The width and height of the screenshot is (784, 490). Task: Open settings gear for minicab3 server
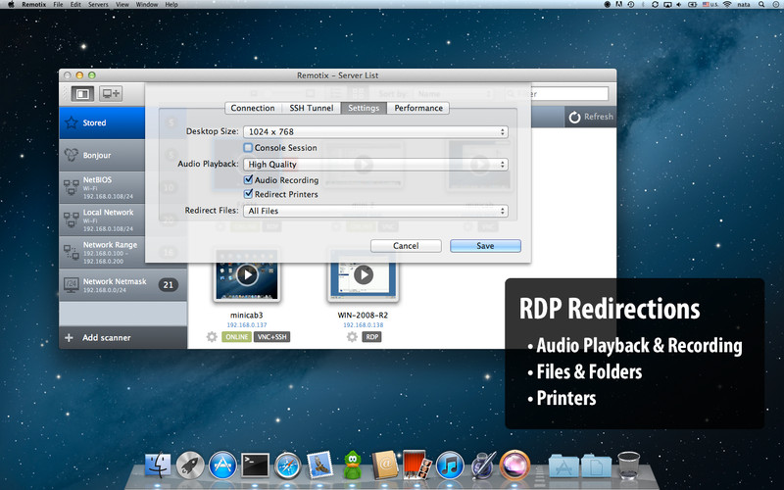pos(212,337)
